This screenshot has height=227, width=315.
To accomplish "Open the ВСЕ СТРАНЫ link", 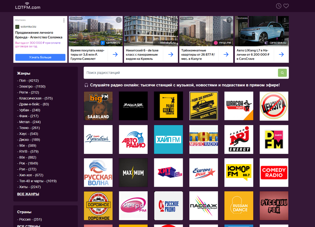I will pyautogui.click(x=29, y=226).
